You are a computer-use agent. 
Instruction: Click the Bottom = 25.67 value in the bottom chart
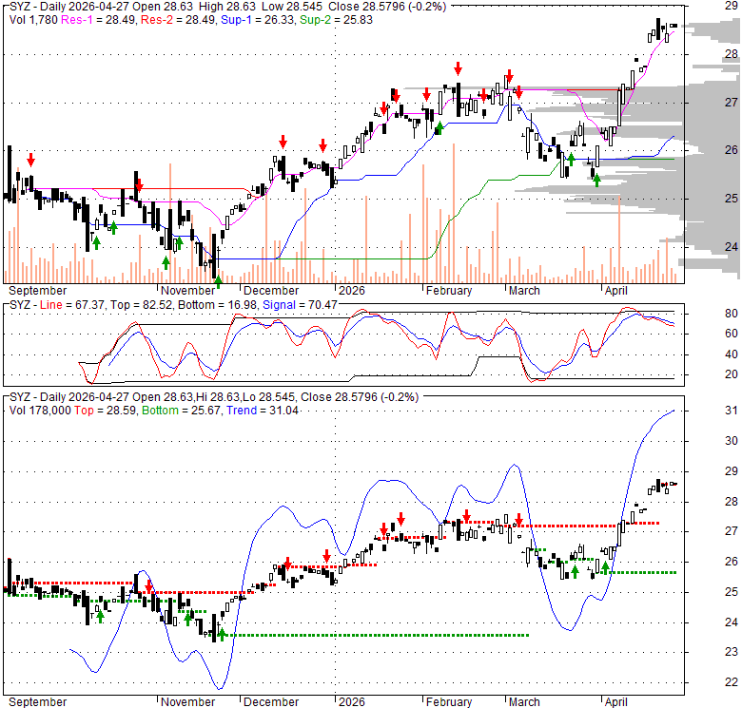[x=182, y=411]
